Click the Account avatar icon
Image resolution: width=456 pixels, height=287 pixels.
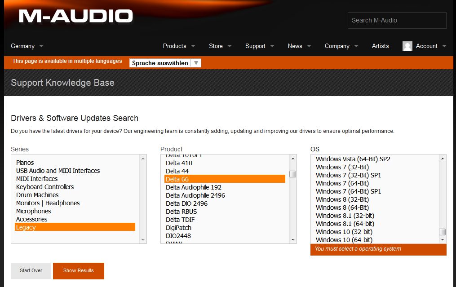[407, 46]
